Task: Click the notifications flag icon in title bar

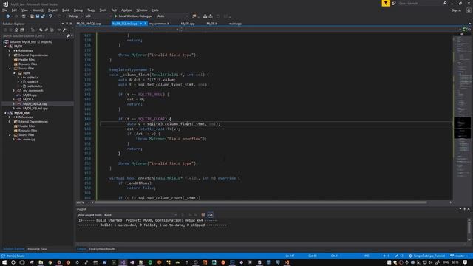Action: click(x=386, y=3)
